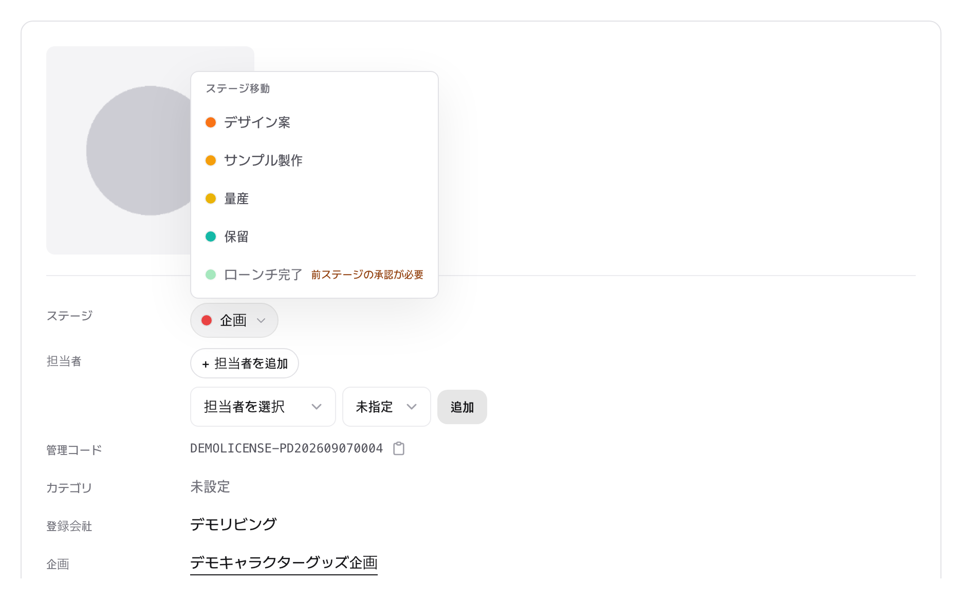The image size is (962, 599).
Task: Click the product image placeholder thumbnail
Action: coord(150,150)
